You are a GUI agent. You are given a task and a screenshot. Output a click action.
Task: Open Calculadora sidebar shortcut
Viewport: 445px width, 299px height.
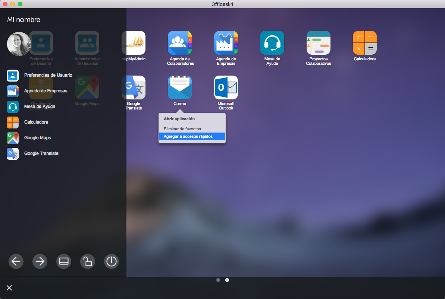[x=28, y=122]
